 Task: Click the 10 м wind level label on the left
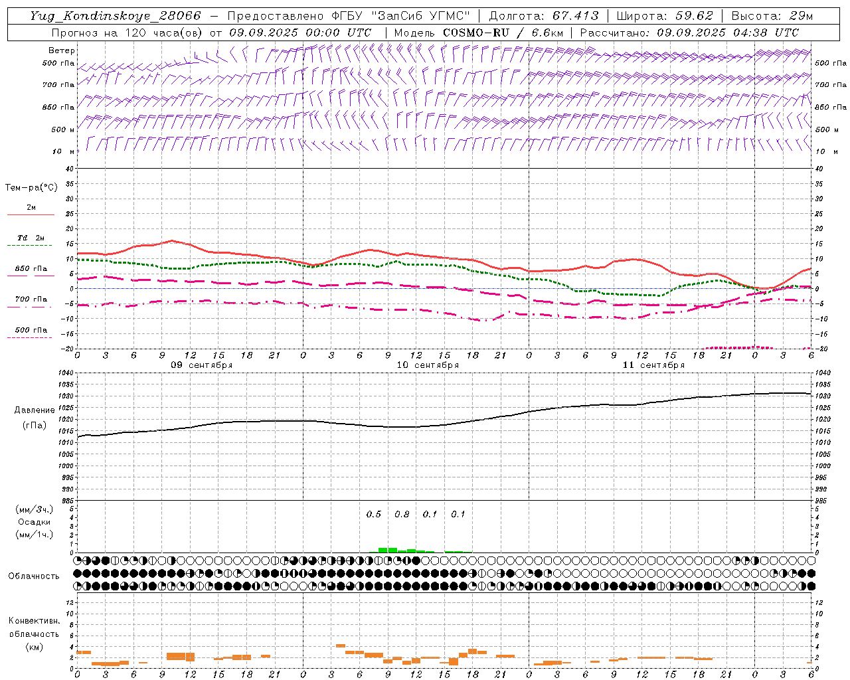(64, 151)
